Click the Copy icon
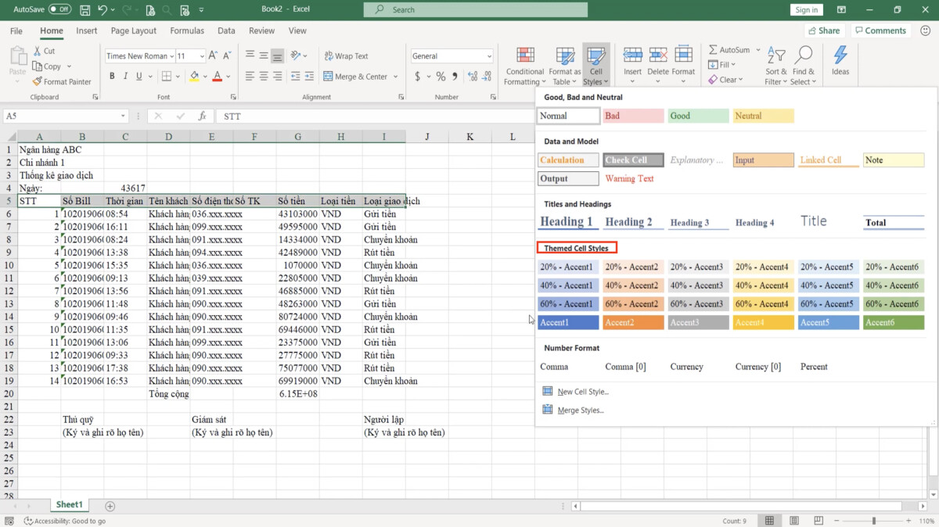Viewport: 939px width, 527px height. [x=47, y=66]
